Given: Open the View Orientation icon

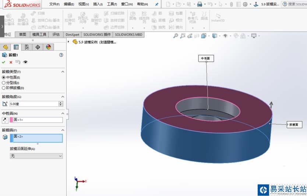Looking at the screenshot, I should (x=204, y=36).
